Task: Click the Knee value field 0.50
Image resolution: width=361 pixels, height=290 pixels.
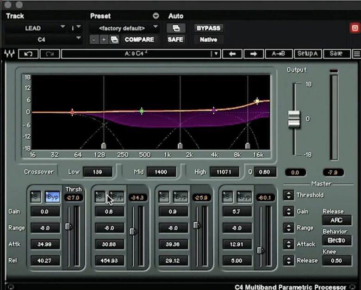Action: coord(337,261)
